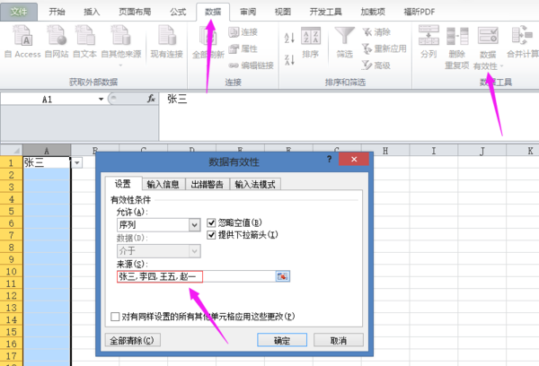
Task: Click 全部清除 button
Action: (x=132, y=340)
